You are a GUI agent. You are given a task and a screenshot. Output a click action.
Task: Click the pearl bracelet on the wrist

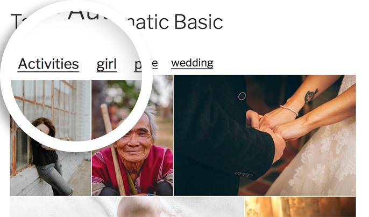point(289,110)
